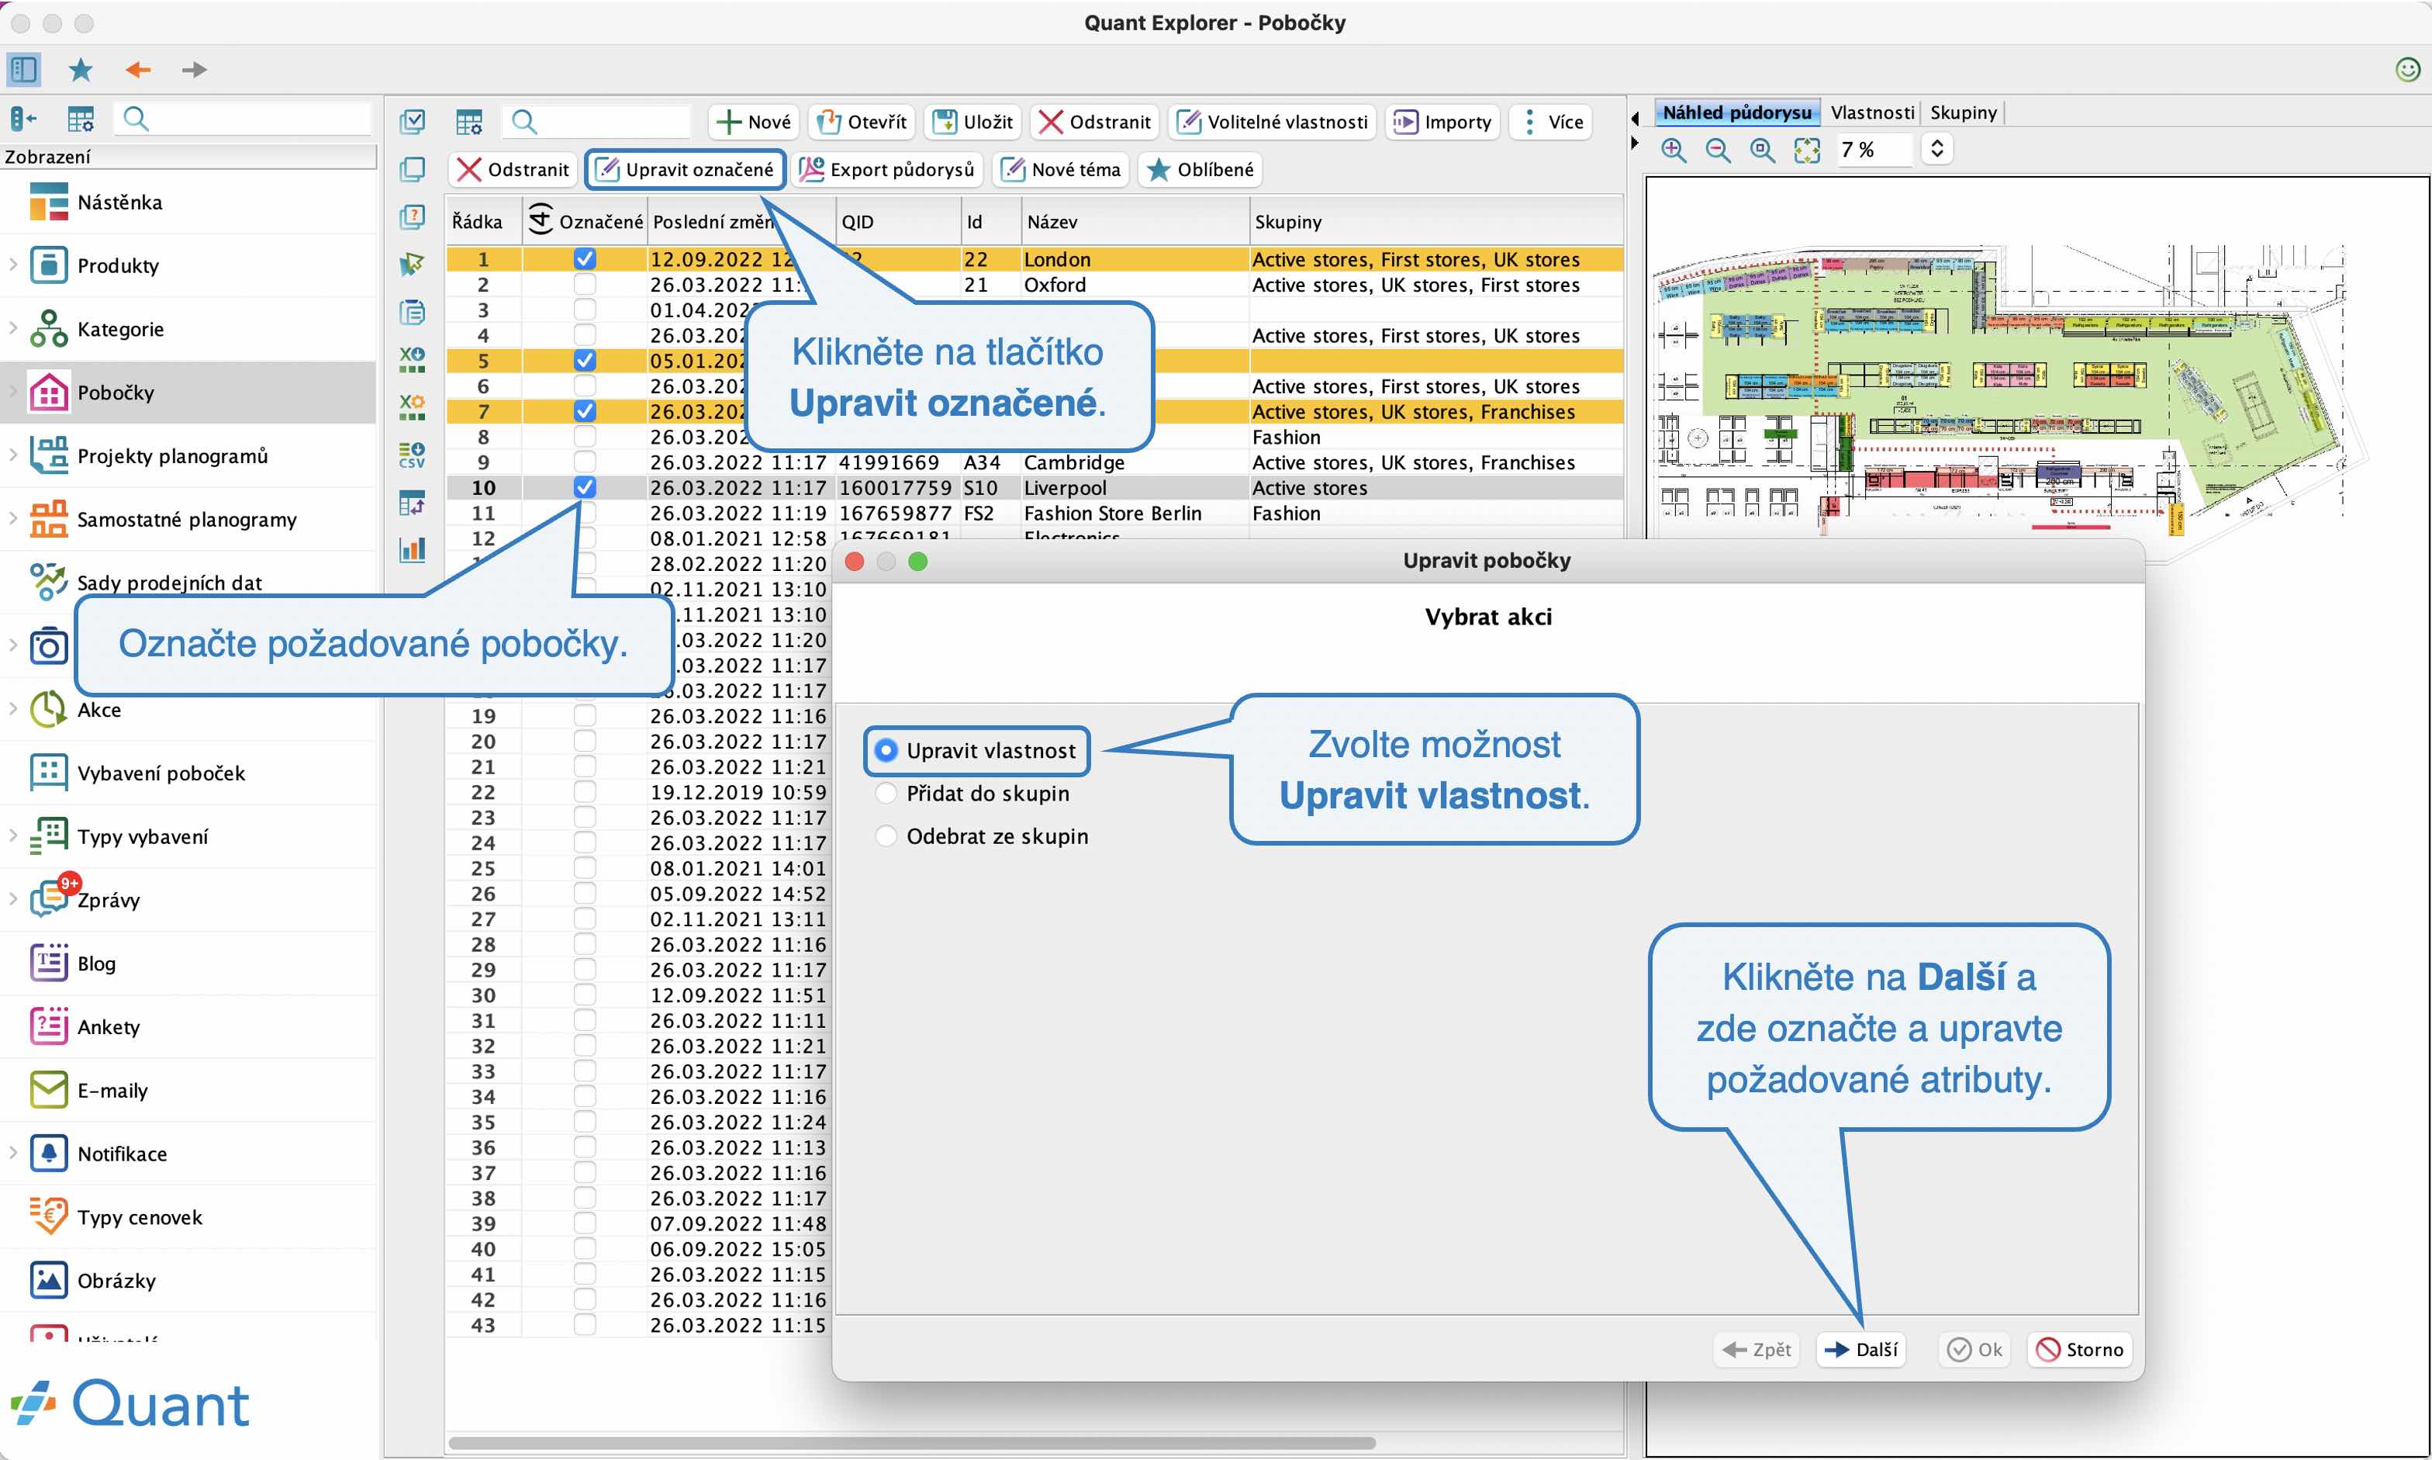Expand the Akce tree item
2432x1460 pixels.
[x=12, y=708]
